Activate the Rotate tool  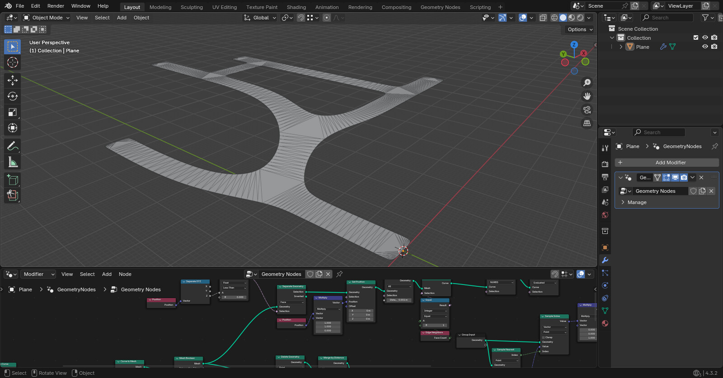point(13,96)
